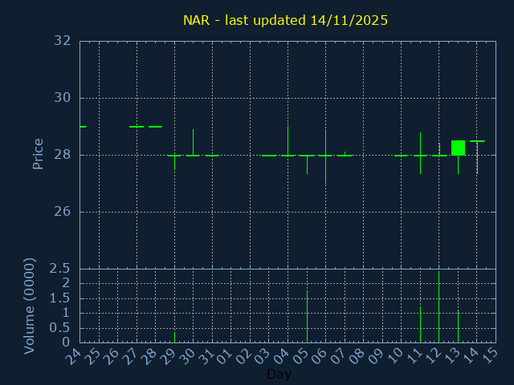Image resolution: width=514 pixels, height=385 pixels.
Task: Select the 15 day tick on the x-axis
Action: pos(490,354)
